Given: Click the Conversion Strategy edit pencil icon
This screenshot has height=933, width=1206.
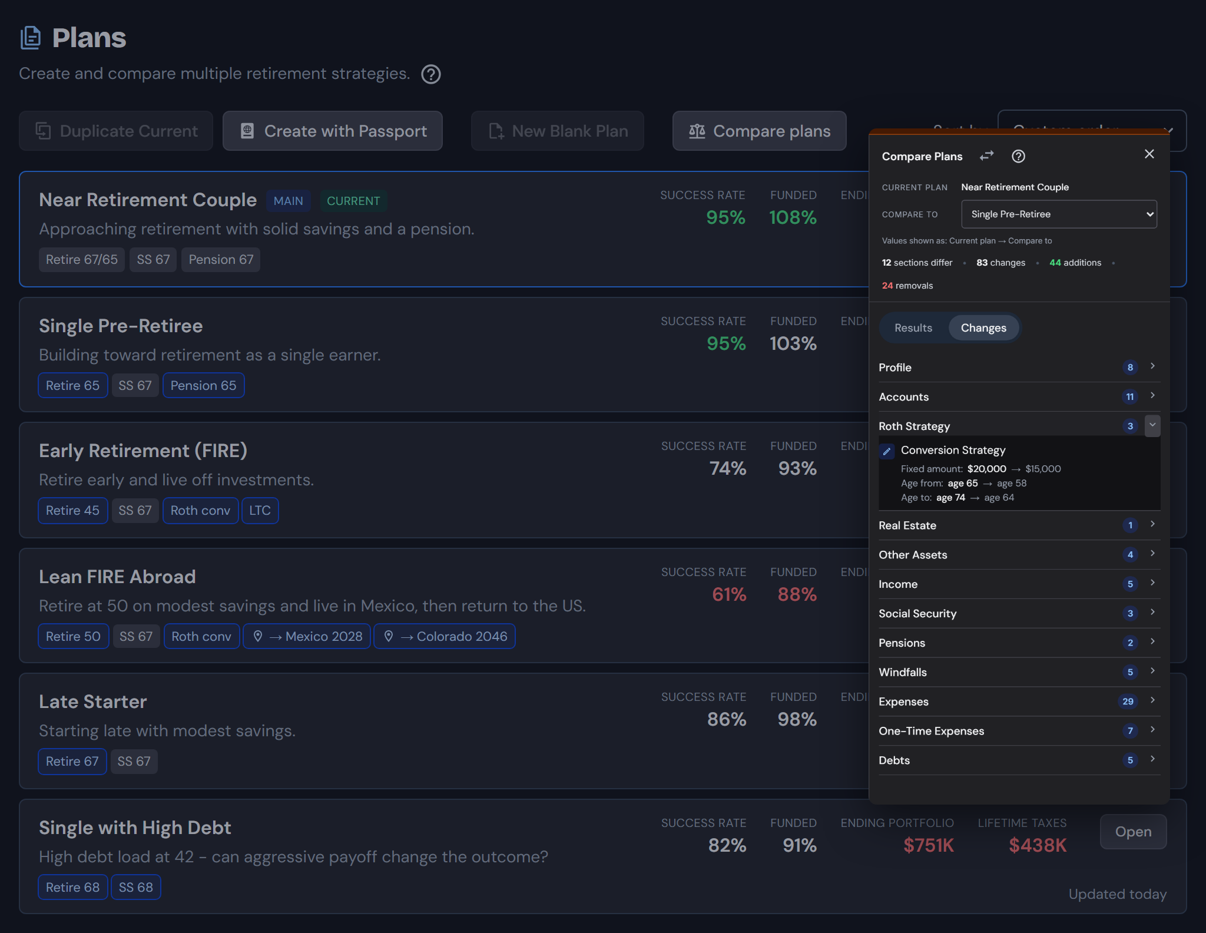Looking at the screenshot, I should [887, 451].
